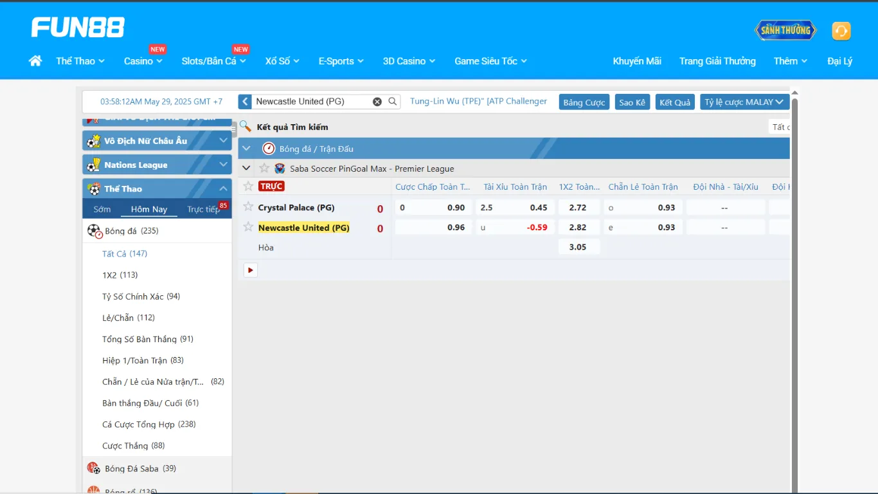This screenshot has width=878, height=494.
Task: Click the Saba Soccer PinGoal league icon
Action: (280, 169)
